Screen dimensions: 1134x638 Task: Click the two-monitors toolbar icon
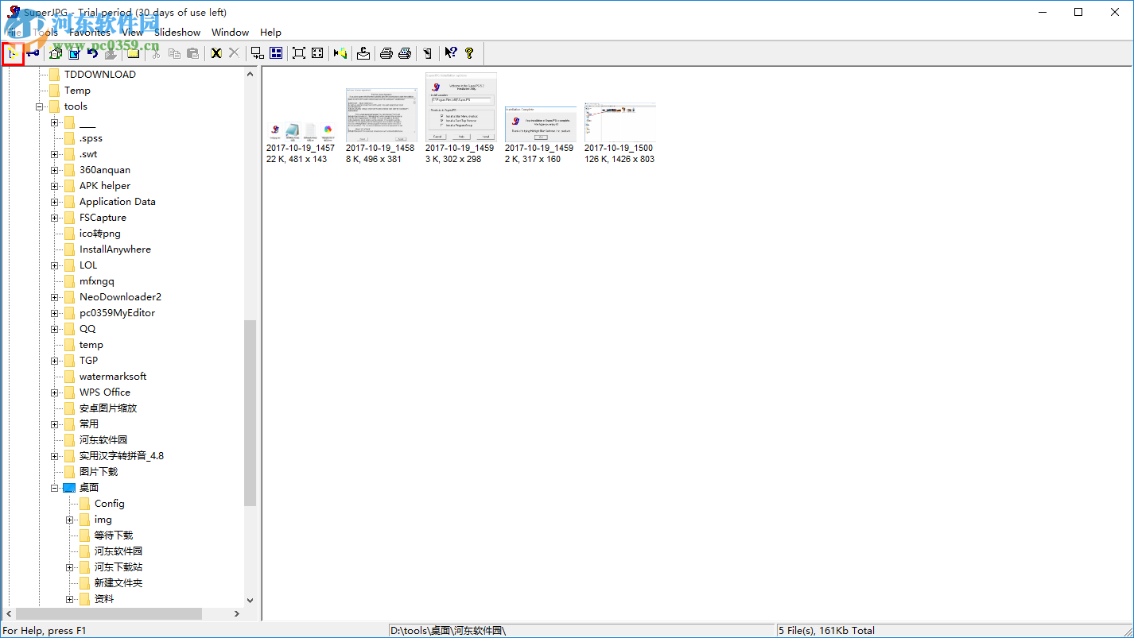pyautogui.click(x=257, y=53)
